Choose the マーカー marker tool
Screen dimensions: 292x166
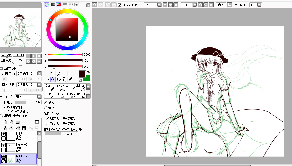tap(49, 95)
